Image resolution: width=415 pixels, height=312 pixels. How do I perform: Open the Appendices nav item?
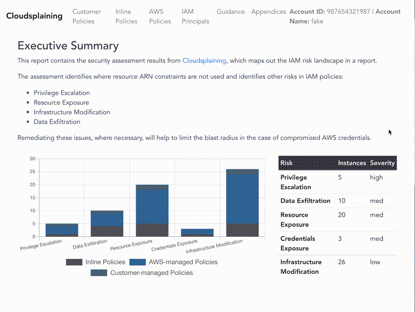[269, 12]
